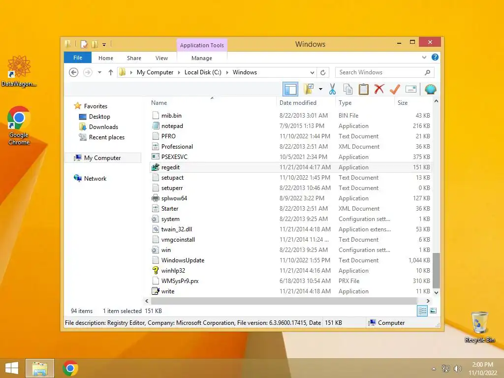Click the folder options toolbar icon
Screen dimensions: 504x378
click(309, 89)
